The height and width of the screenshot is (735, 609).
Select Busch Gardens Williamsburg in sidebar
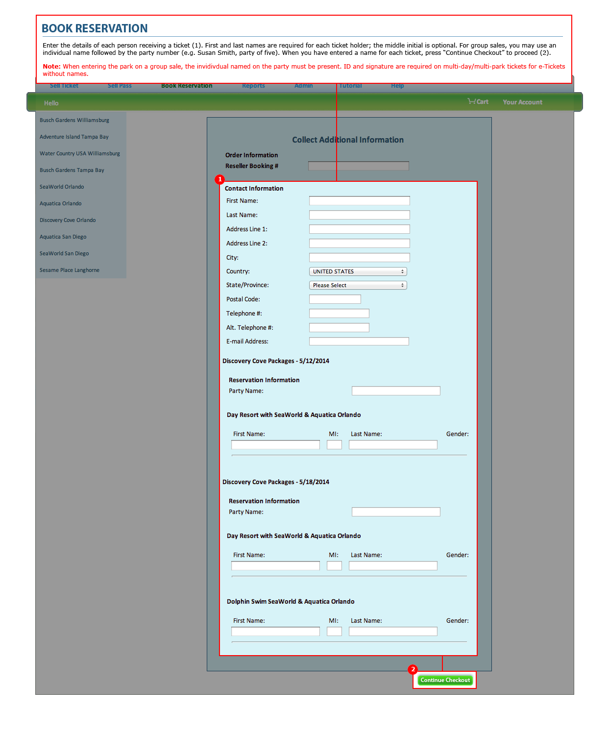[74, 120]
